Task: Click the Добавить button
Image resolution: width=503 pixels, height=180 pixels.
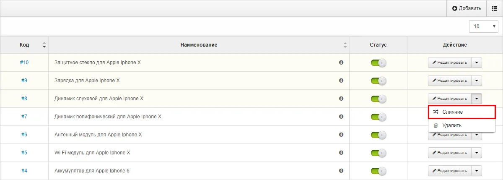Action: tap(467, 8)
